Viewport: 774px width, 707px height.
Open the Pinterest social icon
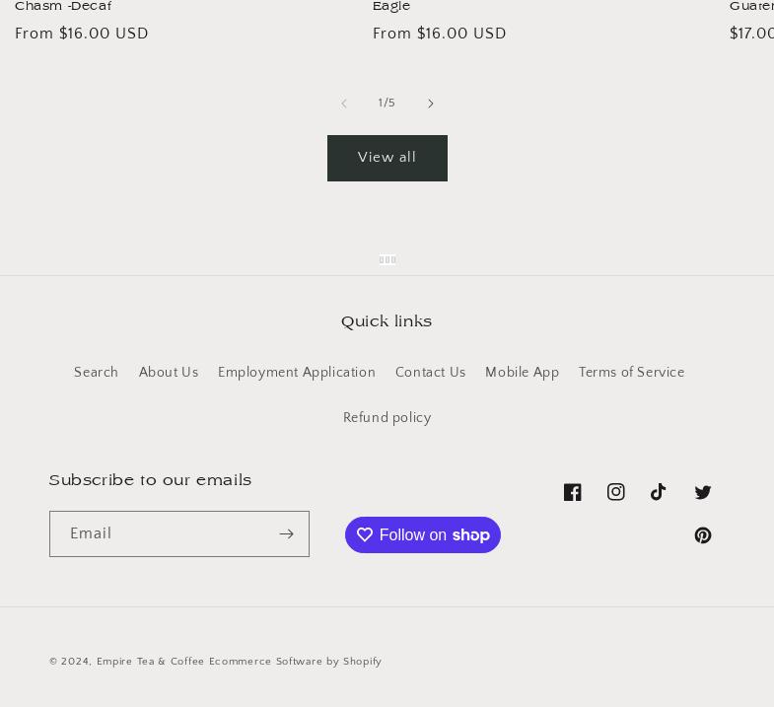click(x=703, y=535)
